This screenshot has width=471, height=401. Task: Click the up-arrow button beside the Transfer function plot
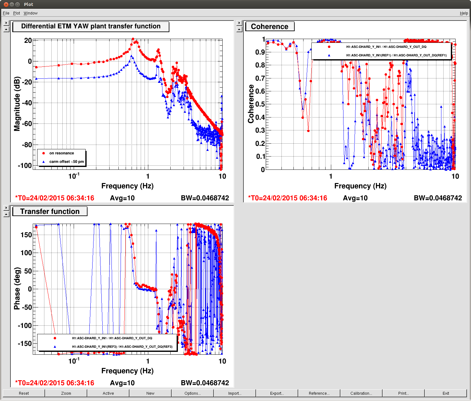6,214
